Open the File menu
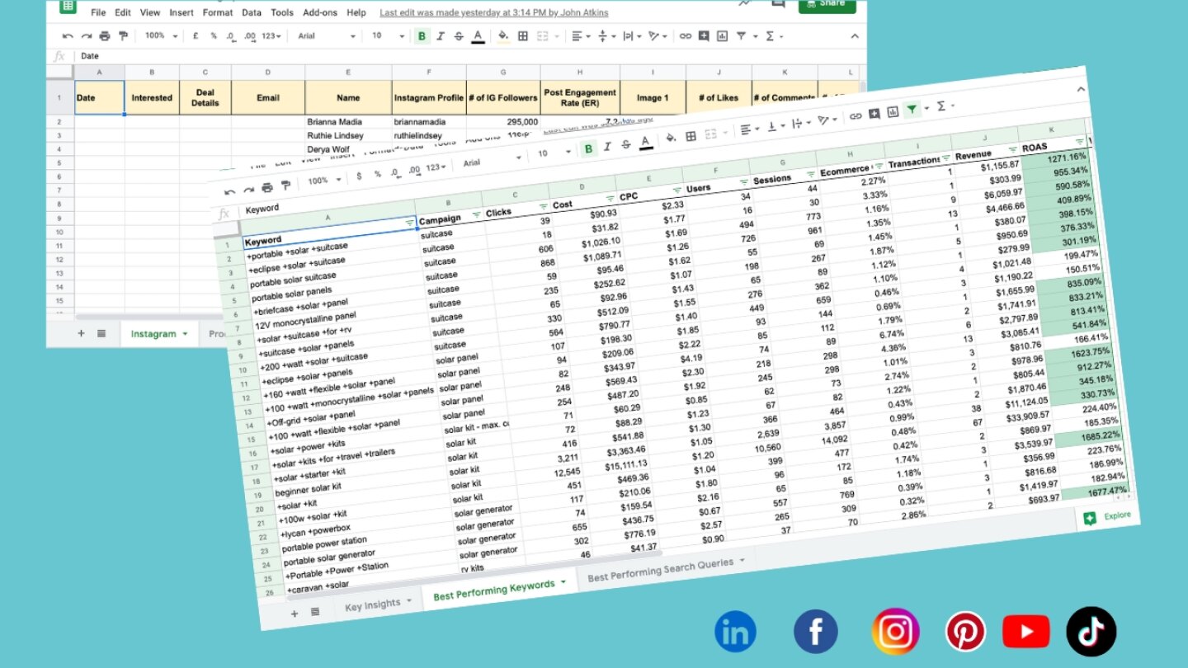 (98, 13)
